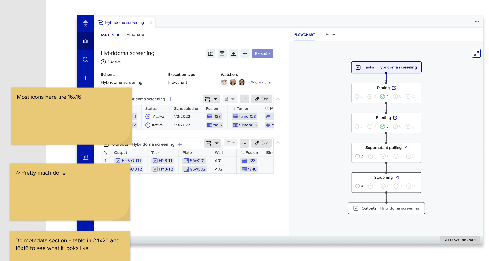Open the 96w002 plate link

click(195, 169)
